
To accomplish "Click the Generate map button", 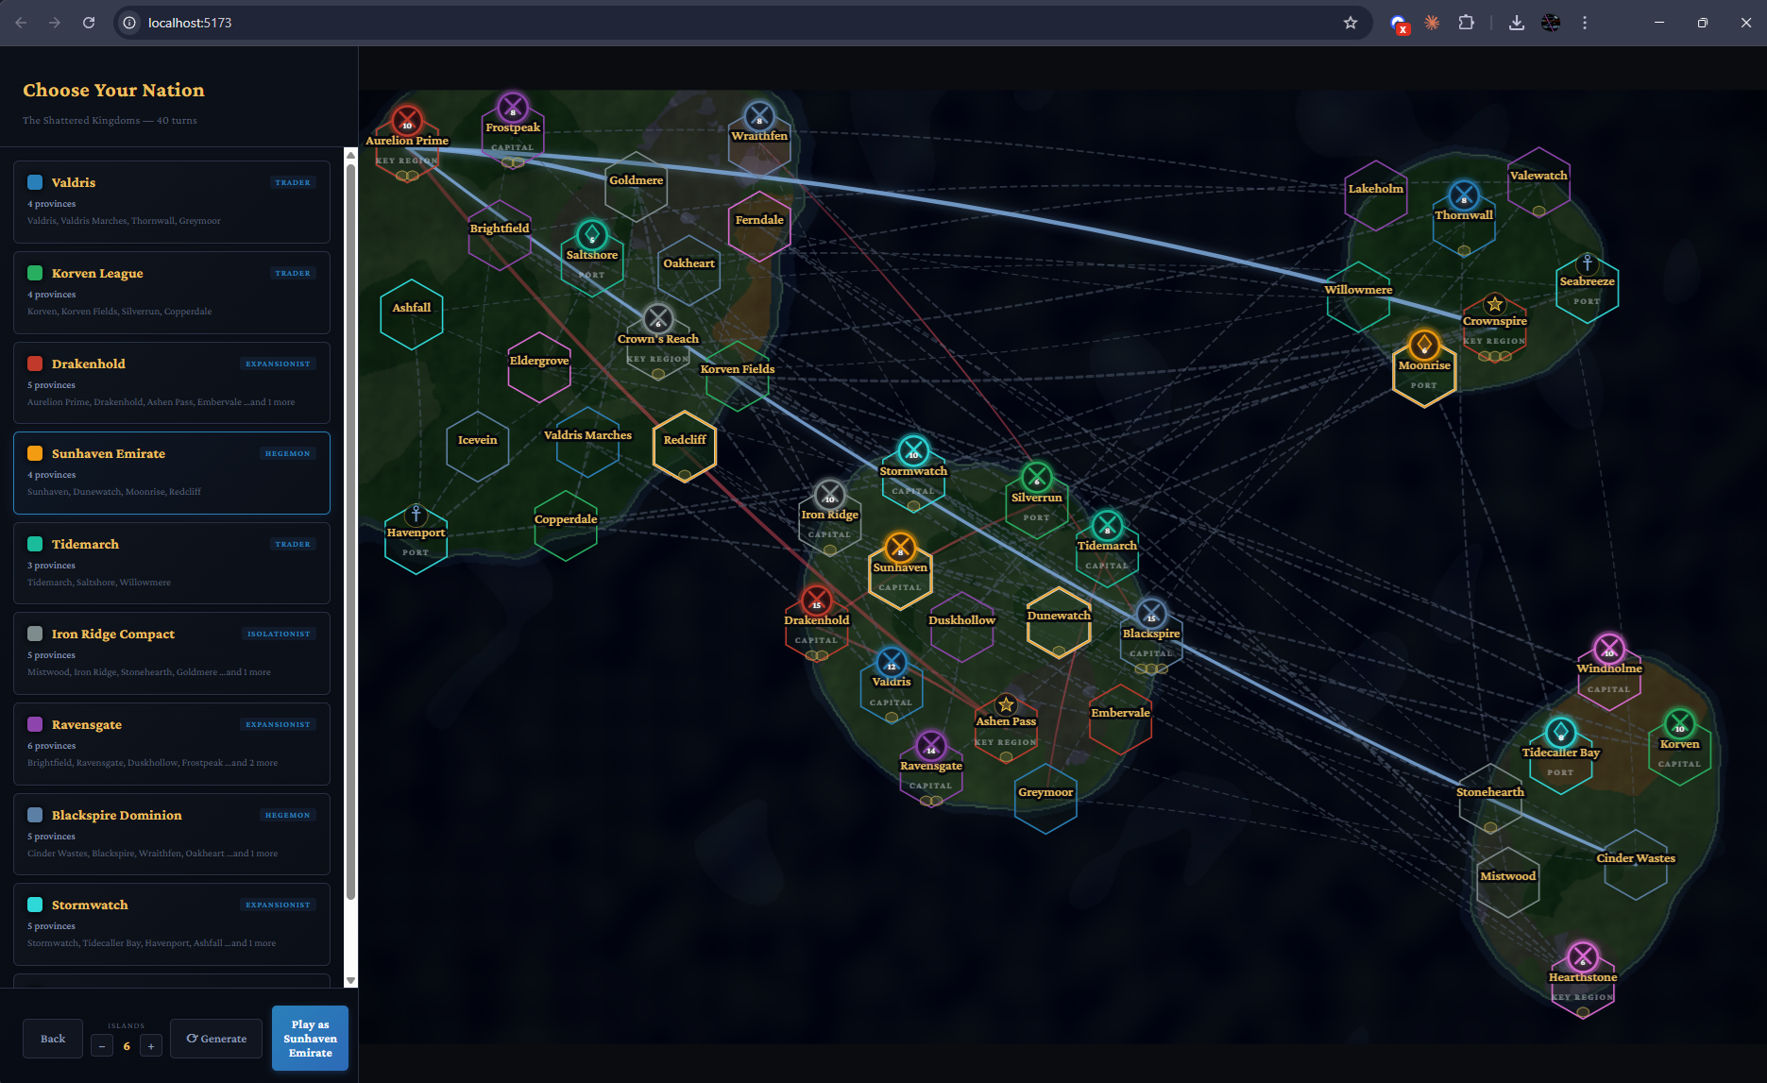I will pyautogui.click(x=216, y=1039).
